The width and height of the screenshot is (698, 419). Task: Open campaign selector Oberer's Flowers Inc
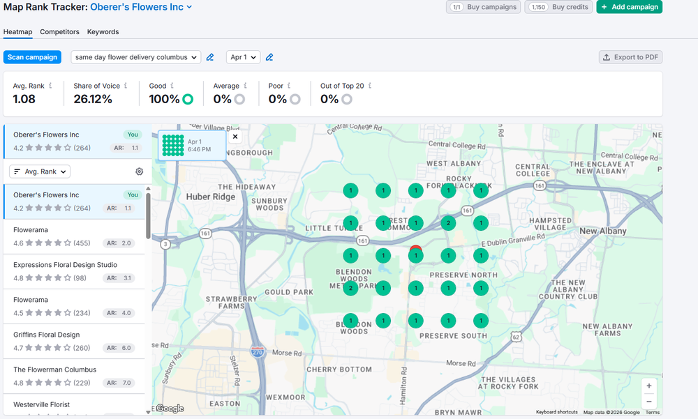click(x=141, y=7)
